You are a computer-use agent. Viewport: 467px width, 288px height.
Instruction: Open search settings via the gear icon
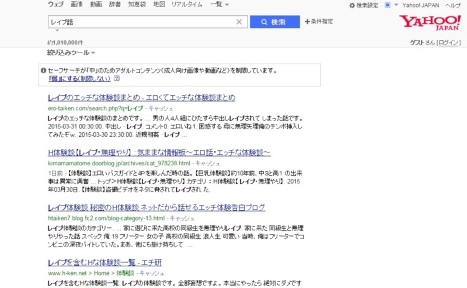352,5
